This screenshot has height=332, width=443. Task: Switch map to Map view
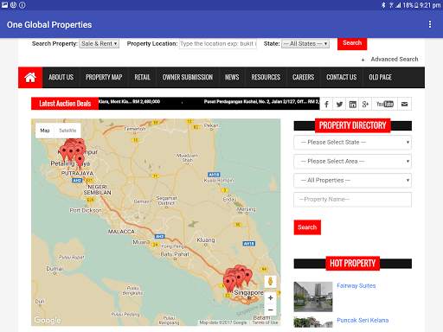pyautogui.click(x=45, y=131)
